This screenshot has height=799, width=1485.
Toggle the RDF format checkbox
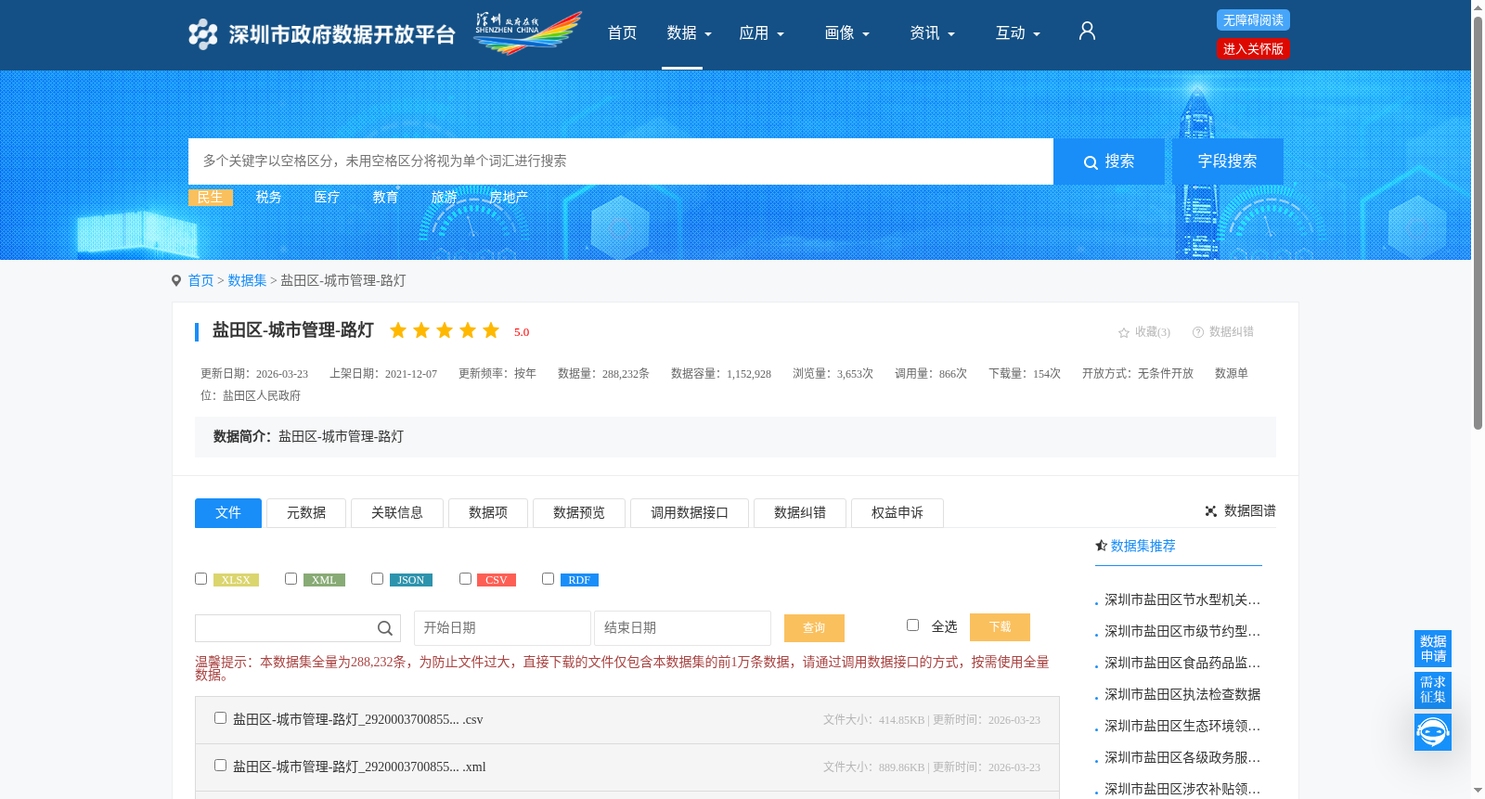pos(548,579)
